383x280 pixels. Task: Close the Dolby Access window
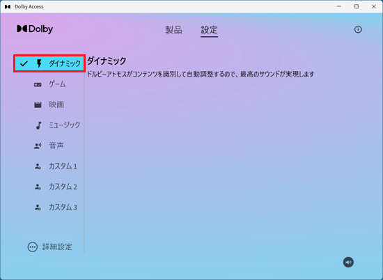(x=374, y=6)
